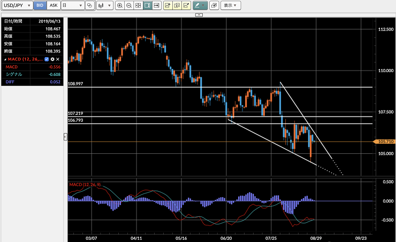Screen dimensions: 396x242
Task: Click the 高値 108.535 high value
Action: click(x=53, y=36)
